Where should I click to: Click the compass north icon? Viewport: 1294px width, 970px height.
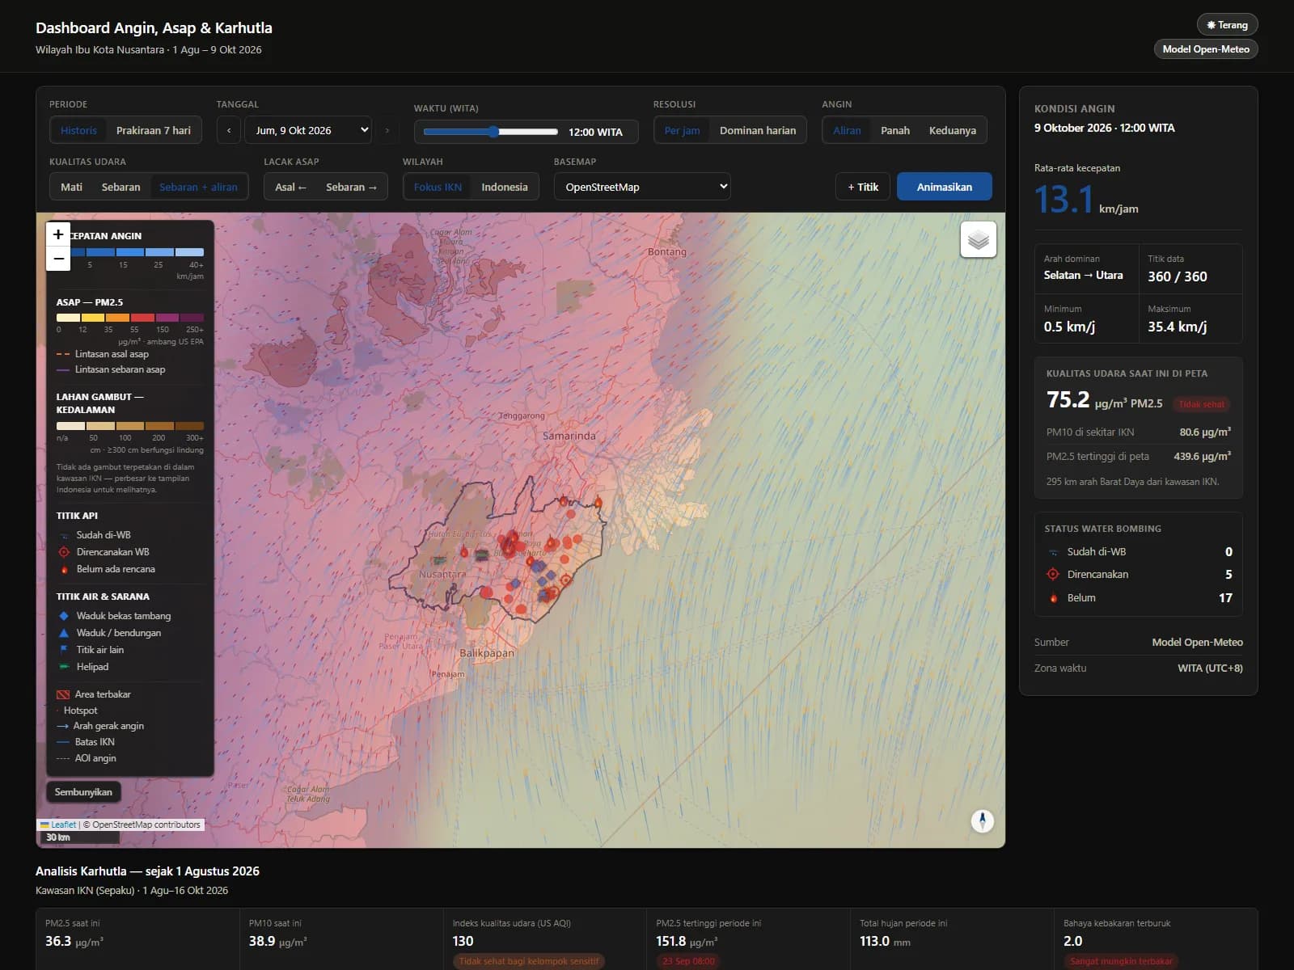pos(982,820)
